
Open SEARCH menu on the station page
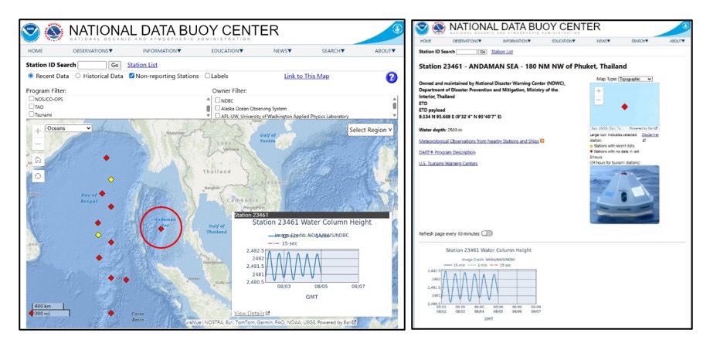coord(640,41)
